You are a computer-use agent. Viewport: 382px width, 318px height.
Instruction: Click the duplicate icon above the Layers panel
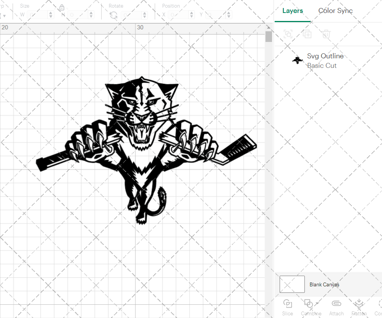[x=307, y=34]
